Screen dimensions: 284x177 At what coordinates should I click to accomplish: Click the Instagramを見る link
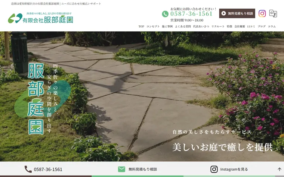coord(234,169)
